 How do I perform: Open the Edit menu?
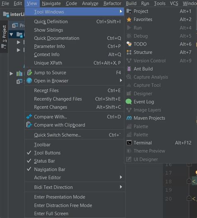[x=18, y=3]
